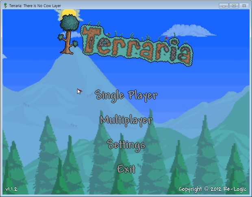Click the v1.1.2 version text
The width and height of the screenshot is (252, 197).
pyautogui.click(x=11, y=189)
